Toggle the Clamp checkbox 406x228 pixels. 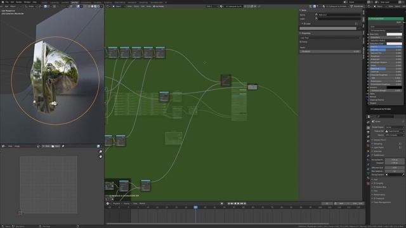click(x=301, y=42)
